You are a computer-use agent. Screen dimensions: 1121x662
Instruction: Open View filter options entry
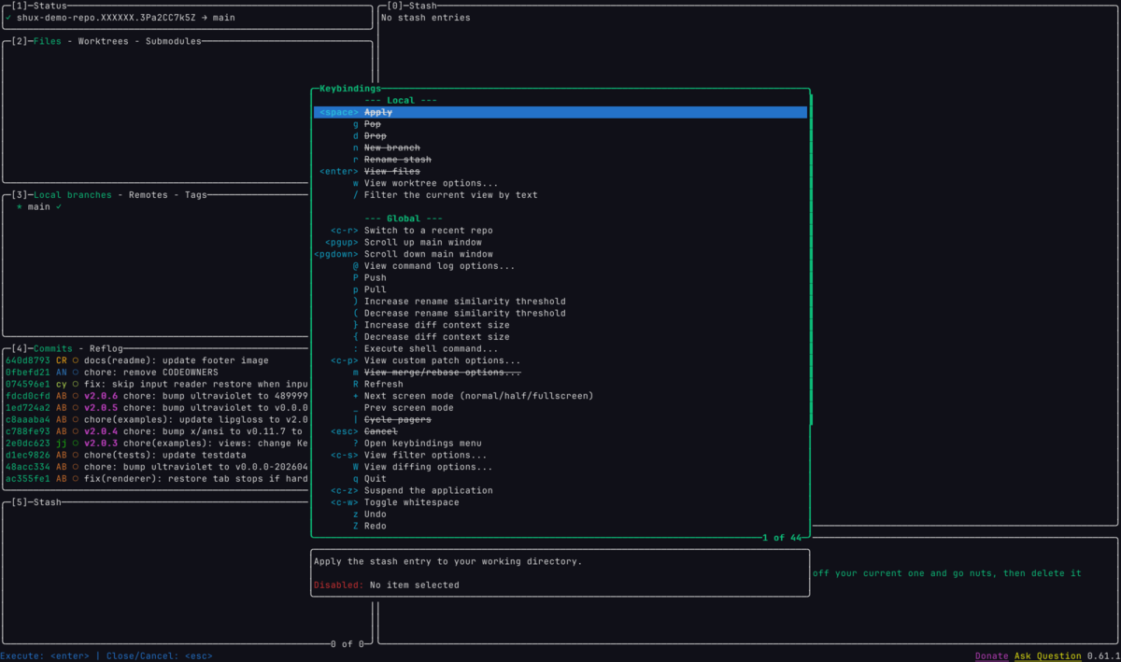click(560, 456)
